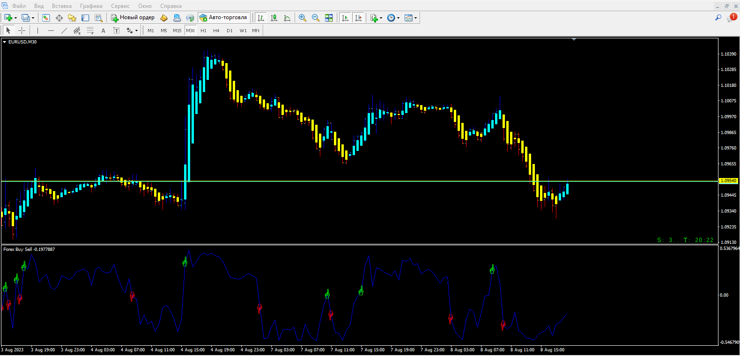The width and height of the screenshot is (740, 356).
Task: Open the chart templates dropdown
Action: tap(415, 18)
